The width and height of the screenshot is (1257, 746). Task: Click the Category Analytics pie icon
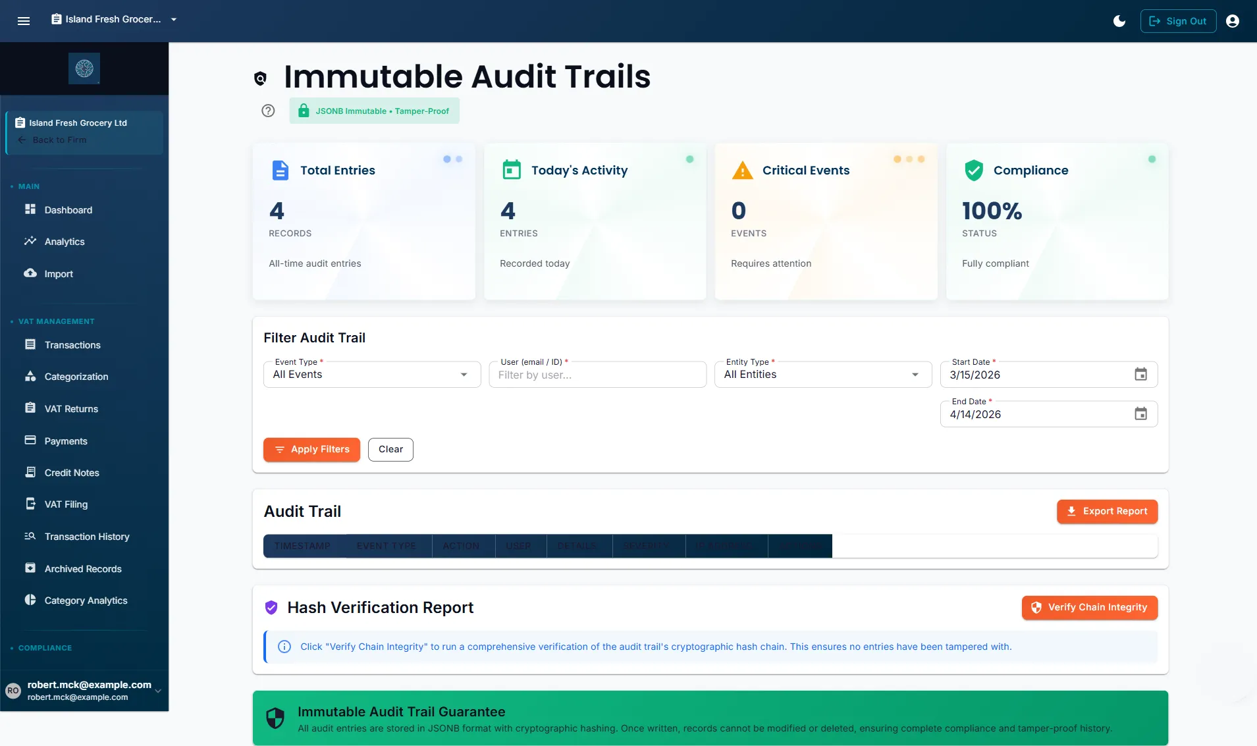tap(30, 600)
